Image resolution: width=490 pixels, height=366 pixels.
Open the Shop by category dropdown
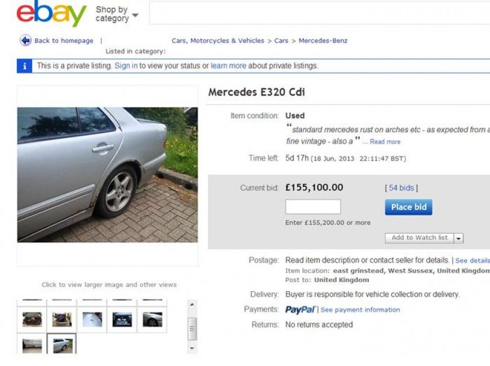point(117,14)
